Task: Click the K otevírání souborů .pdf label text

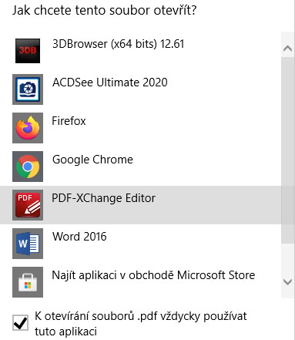Action: click(x=141, y=324)
